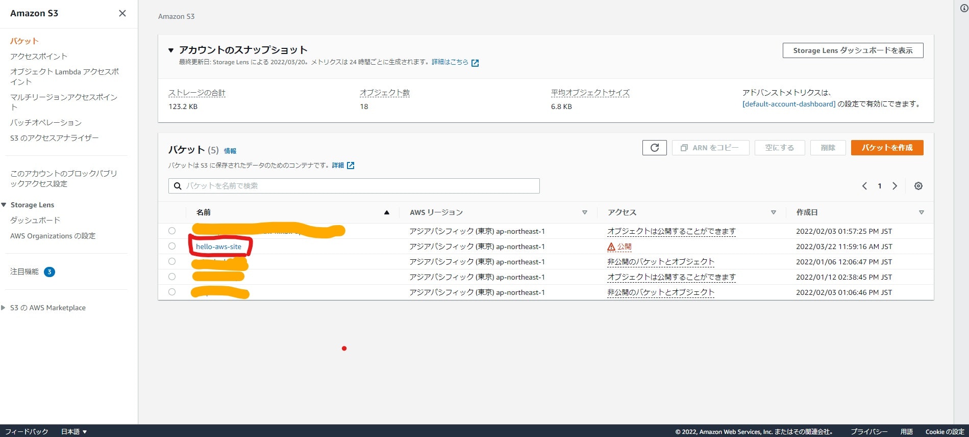Select radio button for 2022/02/03 01:06:46 bucket

coord(172,292)
